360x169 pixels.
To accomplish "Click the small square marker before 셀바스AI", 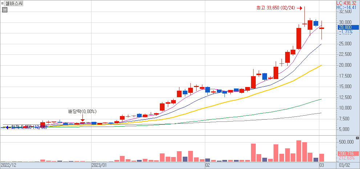I will click(x=2, y=3).
